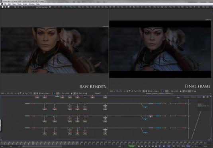Switch to the Console tab
This screenshot has width=213, height=148.
[x=186, y=97]
